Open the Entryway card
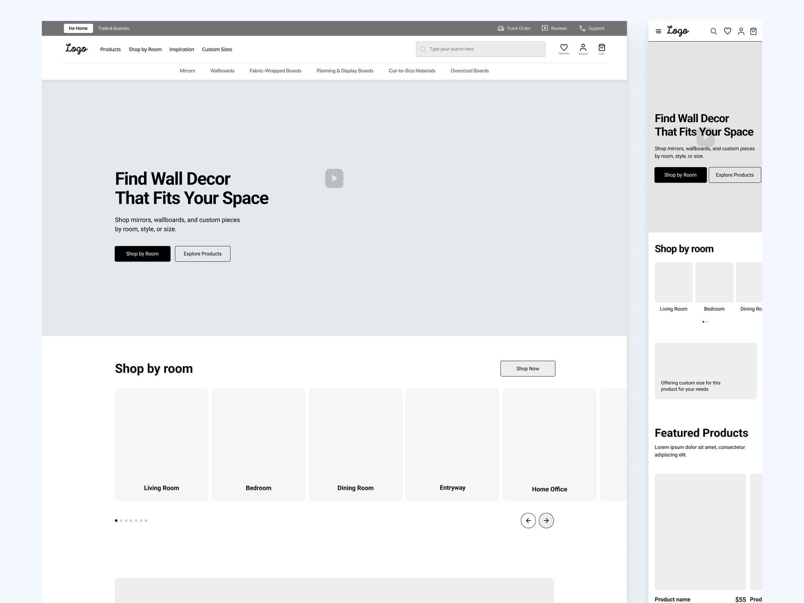This screenshot has height=603, width=804. pyautogui.click(x=452, y=444)
